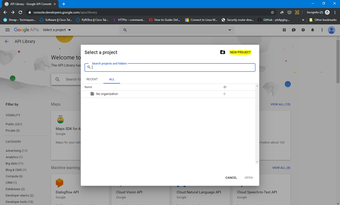
Task: Open the PyREBox Cisco Talos bookmark
Action: [x=92, y=20]
